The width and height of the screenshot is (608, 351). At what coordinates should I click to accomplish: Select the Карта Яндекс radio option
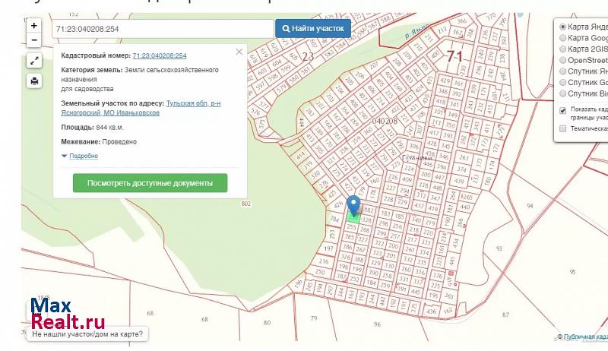(562, 26)
